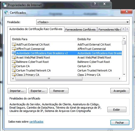The image size is (135, 131).
Task: Click the Certum Trusted Network CA certificate icon
Action: click(14, 70)
